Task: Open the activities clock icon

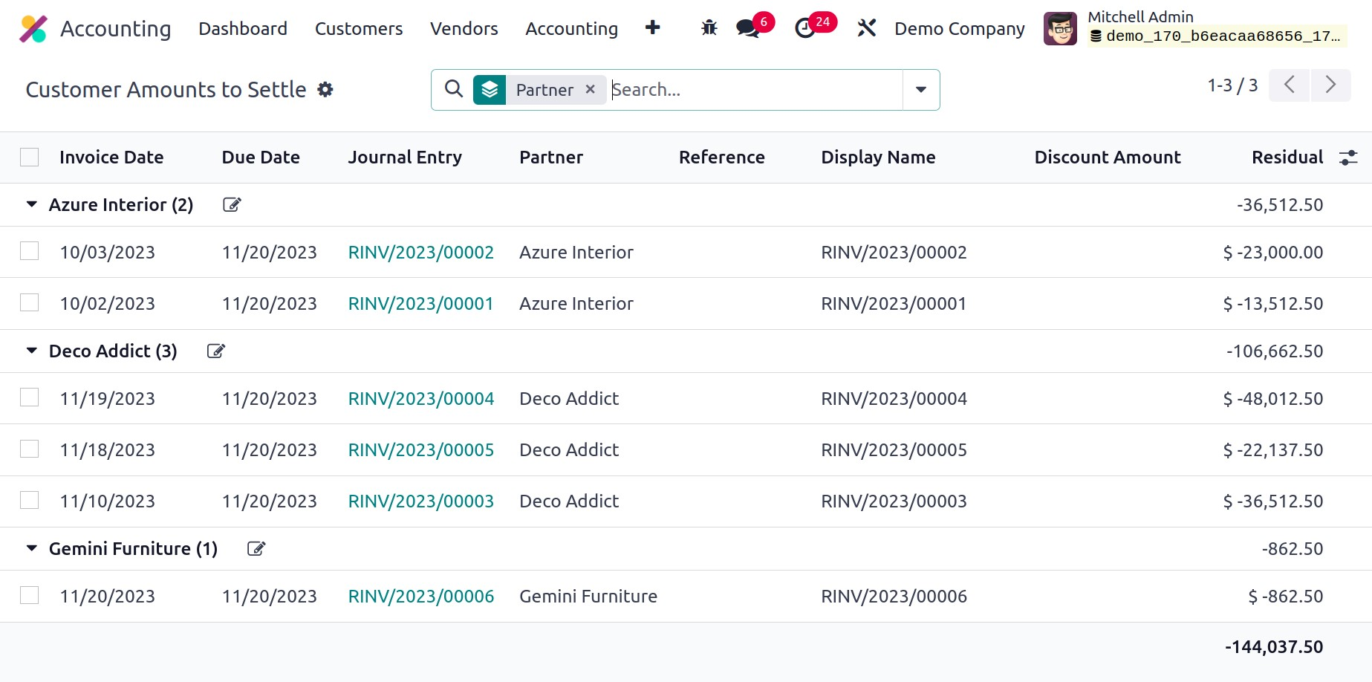Action: coord(805,28)
